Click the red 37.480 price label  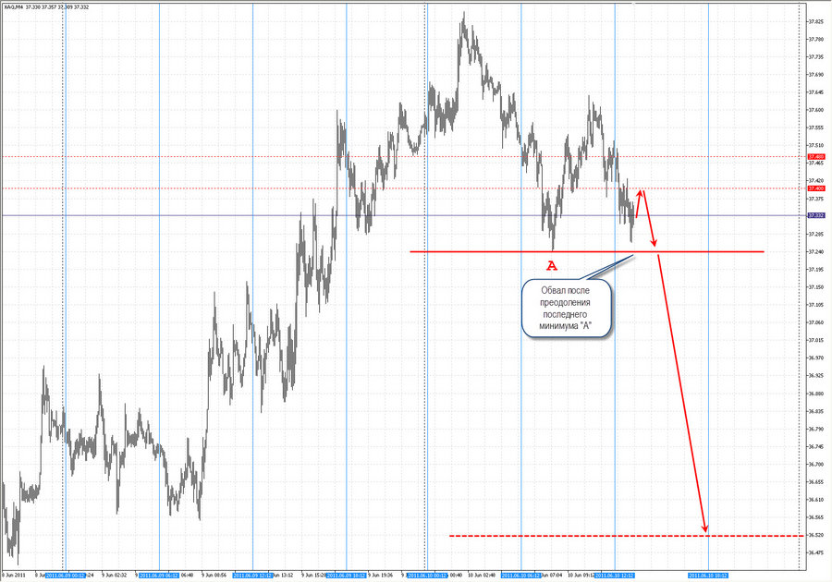pos(816,156)
